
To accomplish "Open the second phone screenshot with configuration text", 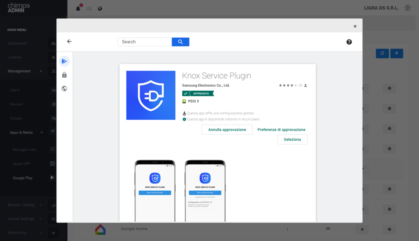I will coord(205,191).
